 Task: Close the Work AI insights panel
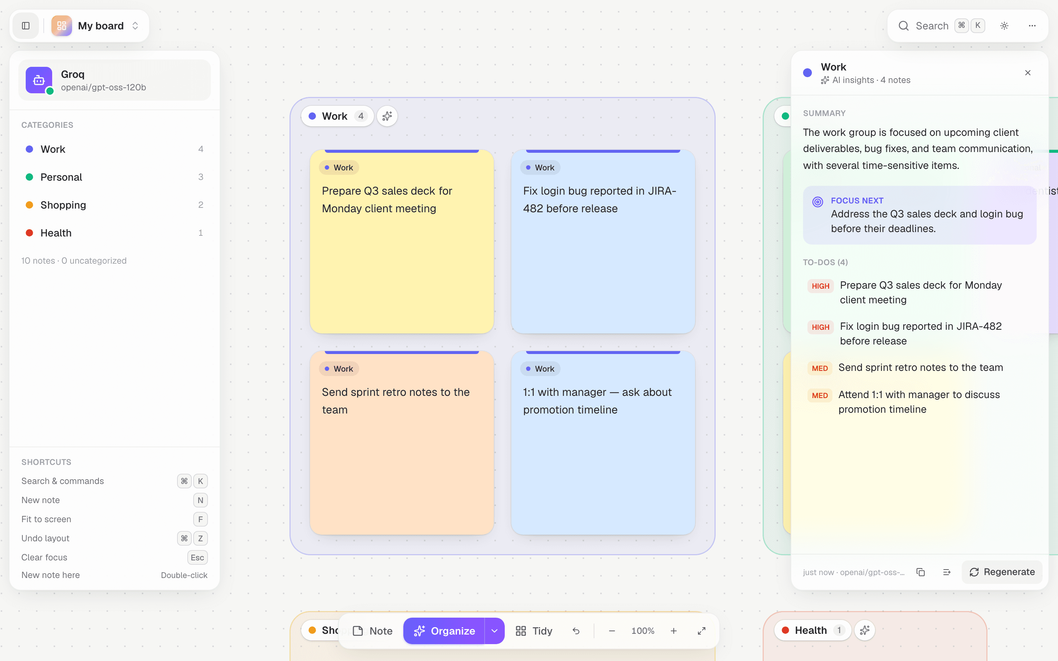tap(1028, 73)
